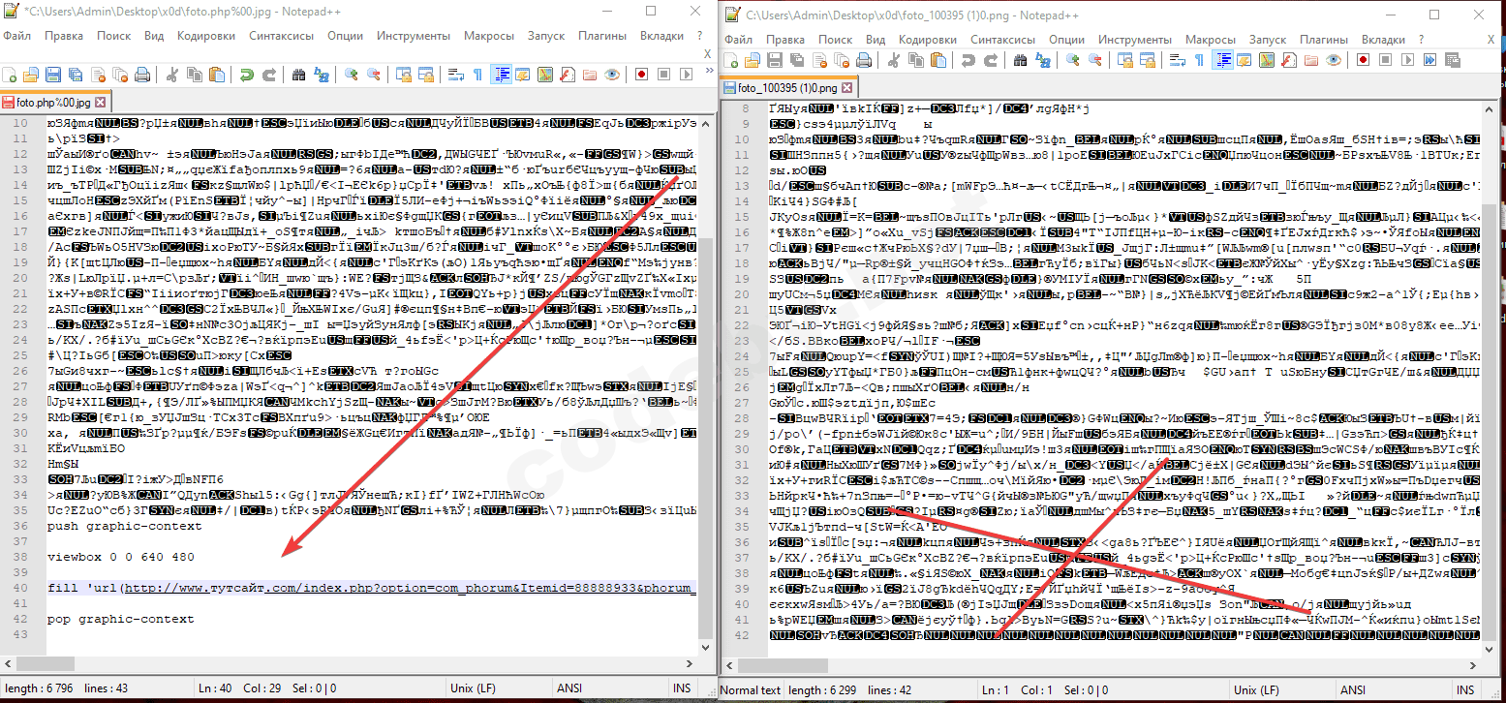Viewport: 1506px width, 703px height.
Task: Toggle word wrap in foto.php%00.jpg window
Action: [x=457, y=75]
